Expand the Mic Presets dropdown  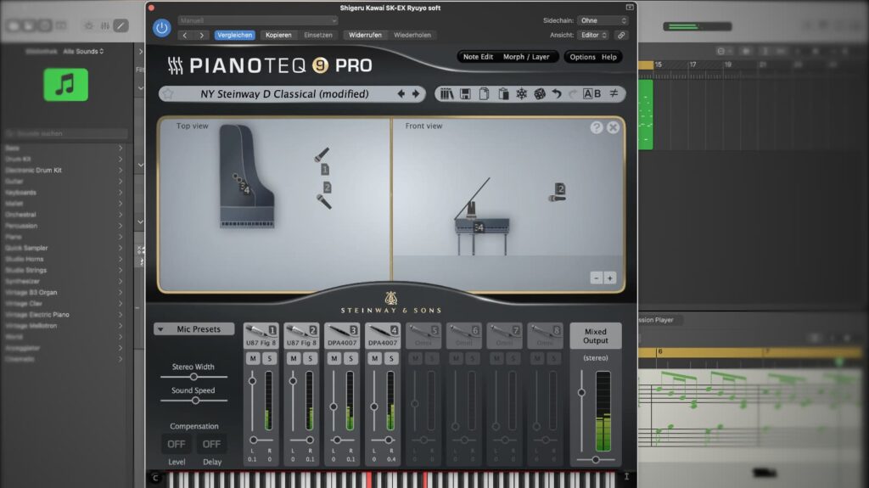click(193, 329)
